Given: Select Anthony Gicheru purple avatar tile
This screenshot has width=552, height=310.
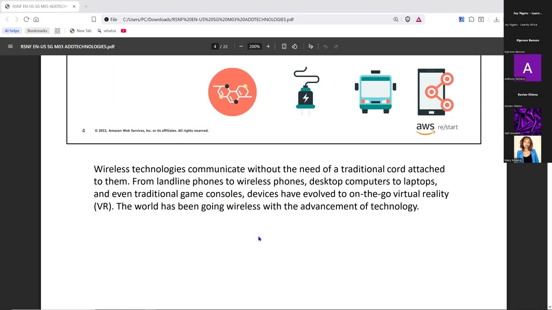Looking at the screenshot, I should (x=527, y=68).
